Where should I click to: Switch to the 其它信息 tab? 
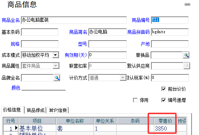click(x=58, y=110)
